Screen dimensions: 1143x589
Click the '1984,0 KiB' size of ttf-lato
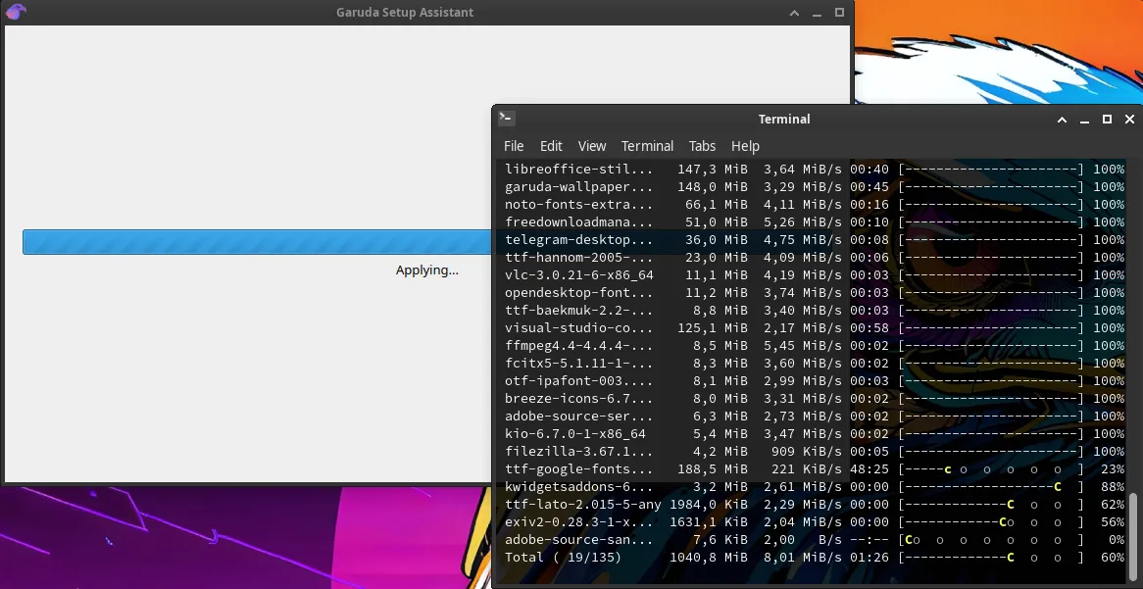point(709,505)
